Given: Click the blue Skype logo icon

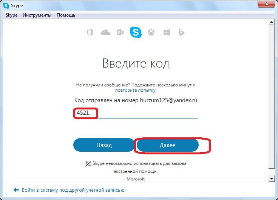Looking at the screenshot, I should click(x=136, y=32).
